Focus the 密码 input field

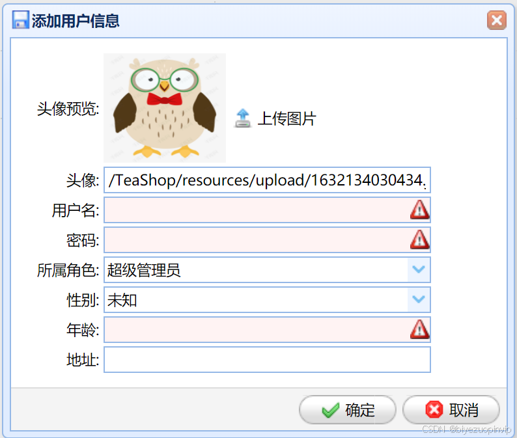click(x=267, y=240)
